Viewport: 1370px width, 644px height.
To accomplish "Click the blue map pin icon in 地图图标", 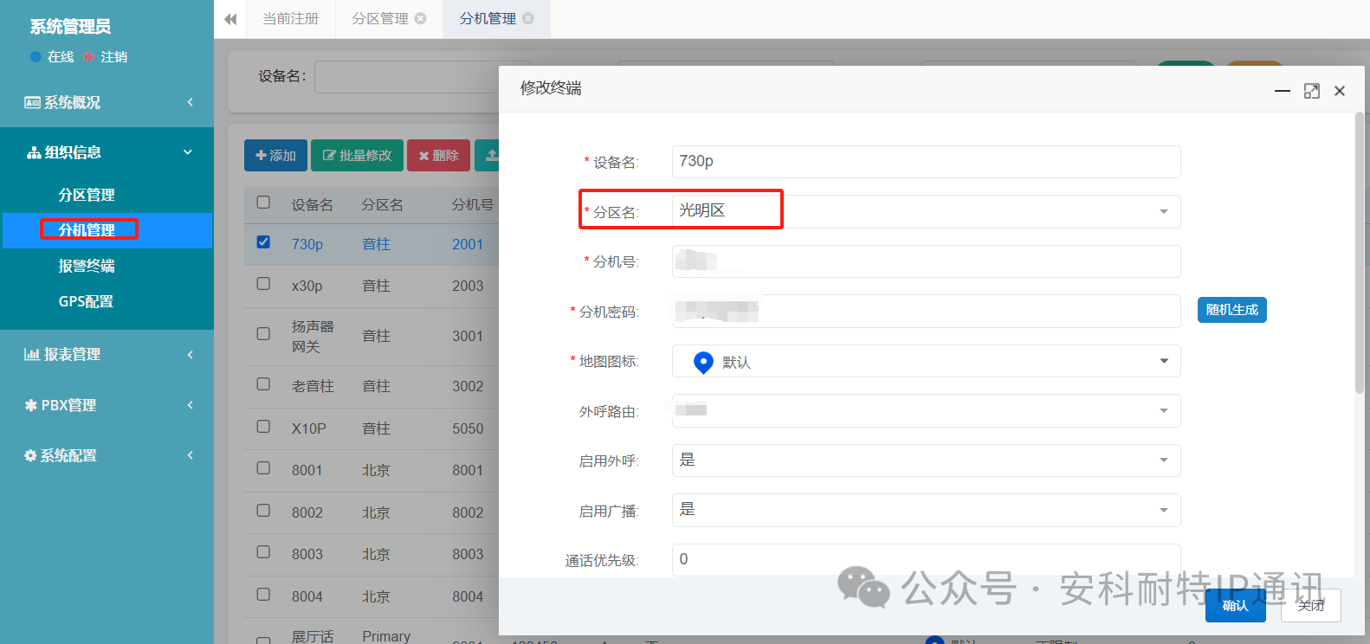I will tap(703, 362).
